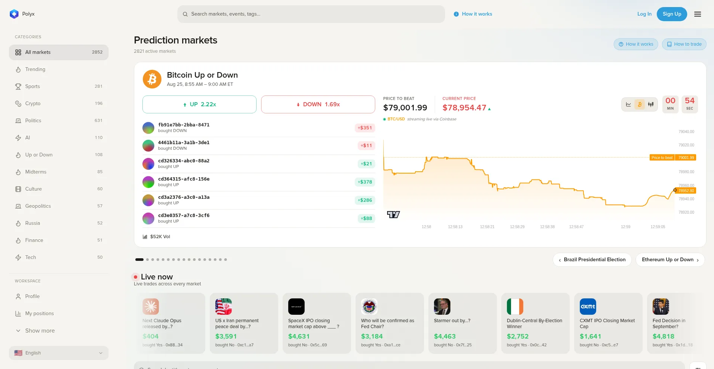
Task: Click the Polyx logo icon
Action: tap(14, 14)
